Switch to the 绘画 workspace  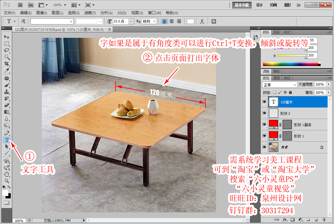[273, 5]
